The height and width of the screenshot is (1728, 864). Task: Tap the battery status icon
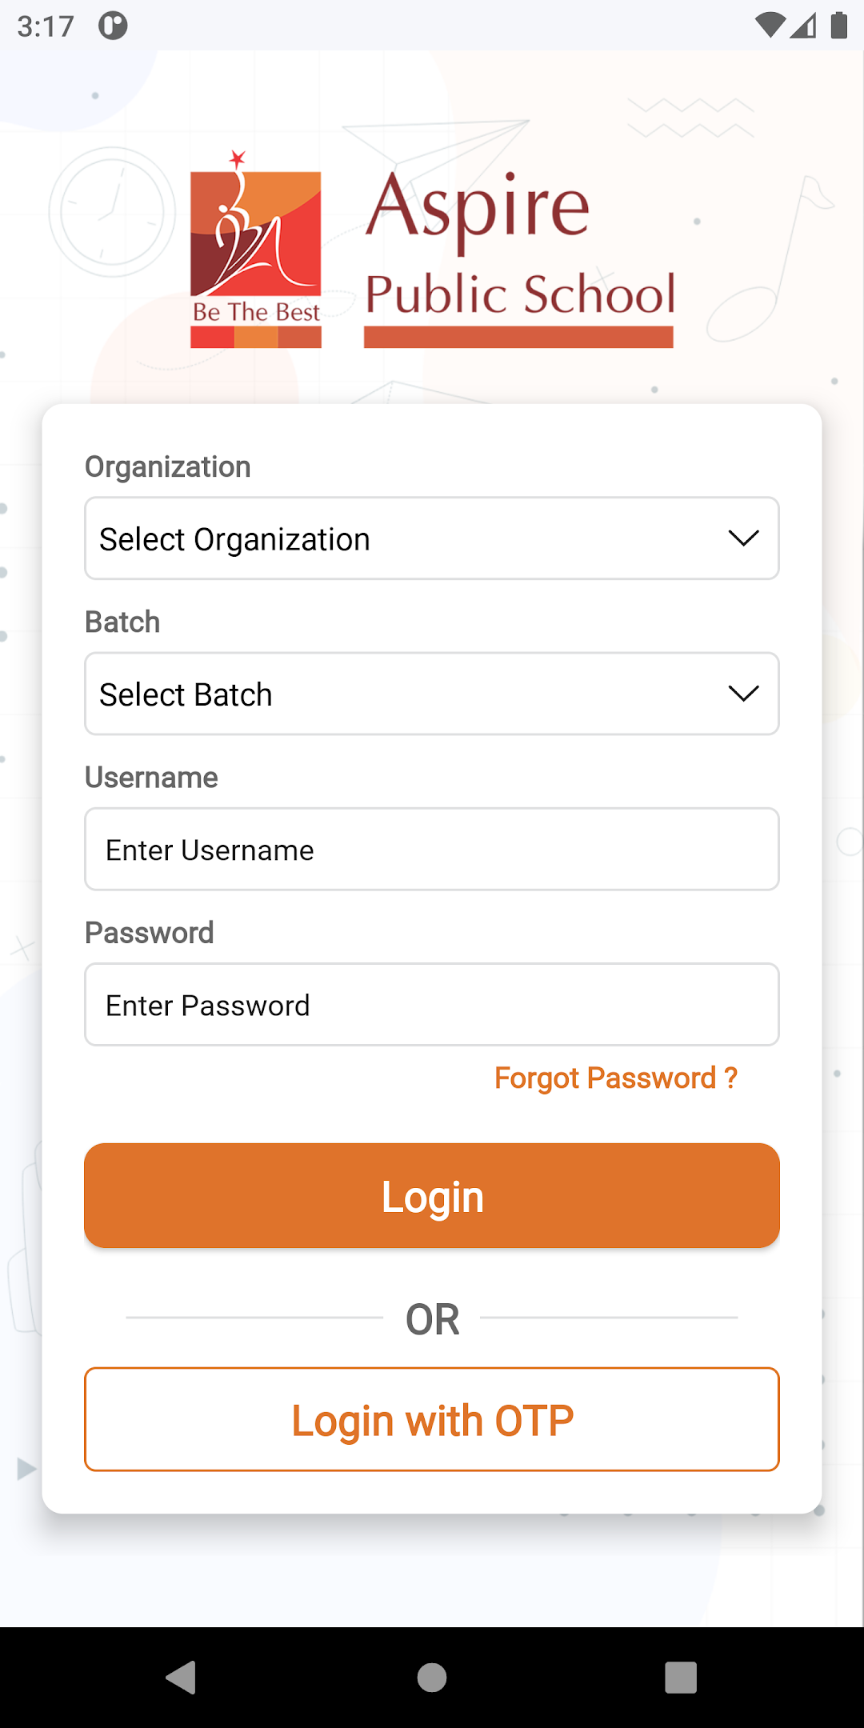tap(839, 26)
